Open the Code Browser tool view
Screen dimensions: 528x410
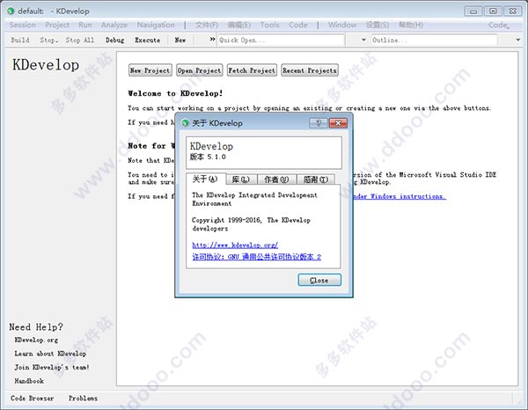click(x=32, y=399)
